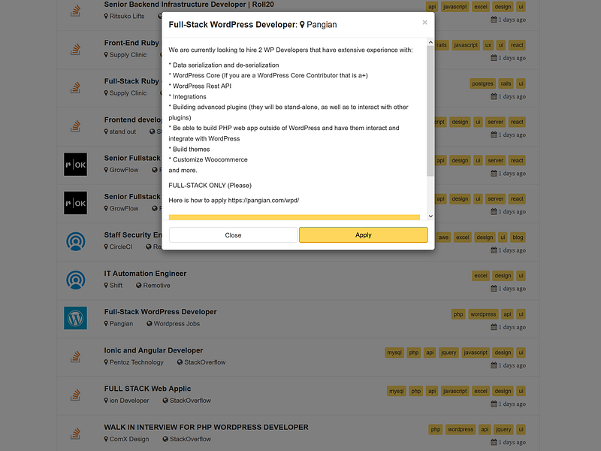This screenshot has height=451, width=601.
Task: Click StackOverflow logo of FULL STACK Web job
Action: click(x=76, y=395)
